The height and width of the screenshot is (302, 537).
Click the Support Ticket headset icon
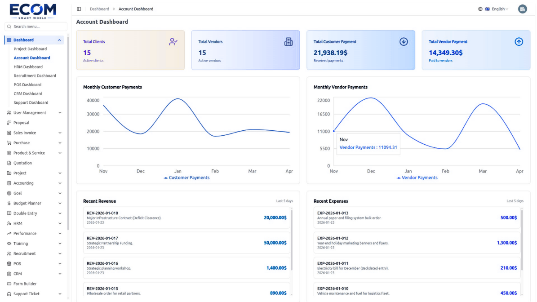click(9, 294)
